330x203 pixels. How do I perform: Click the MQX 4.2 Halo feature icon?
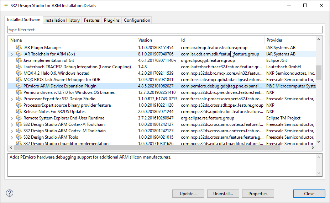(x=19, y=73)
